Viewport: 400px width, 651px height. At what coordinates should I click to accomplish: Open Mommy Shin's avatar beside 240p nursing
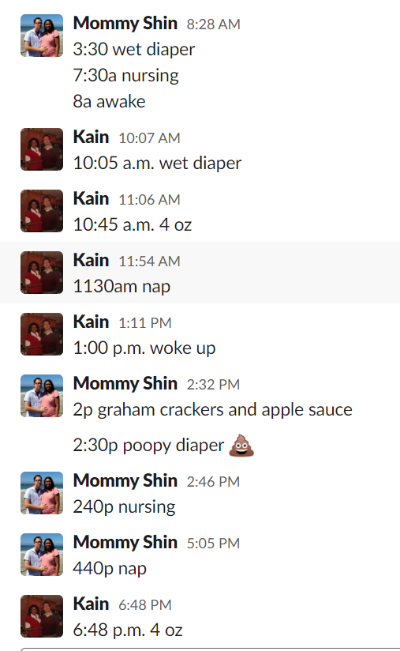42,493
